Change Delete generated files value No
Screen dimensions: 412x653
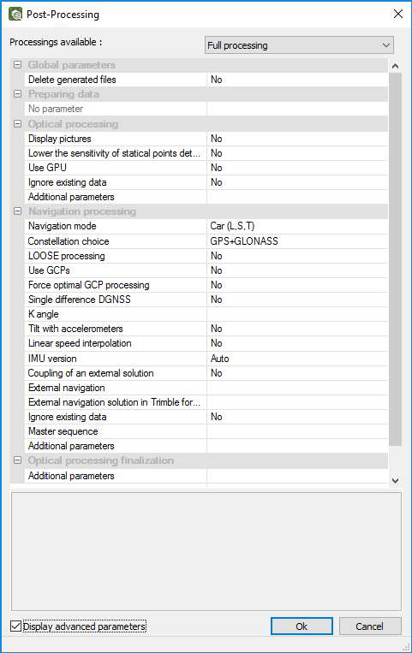tap(297, 80)
